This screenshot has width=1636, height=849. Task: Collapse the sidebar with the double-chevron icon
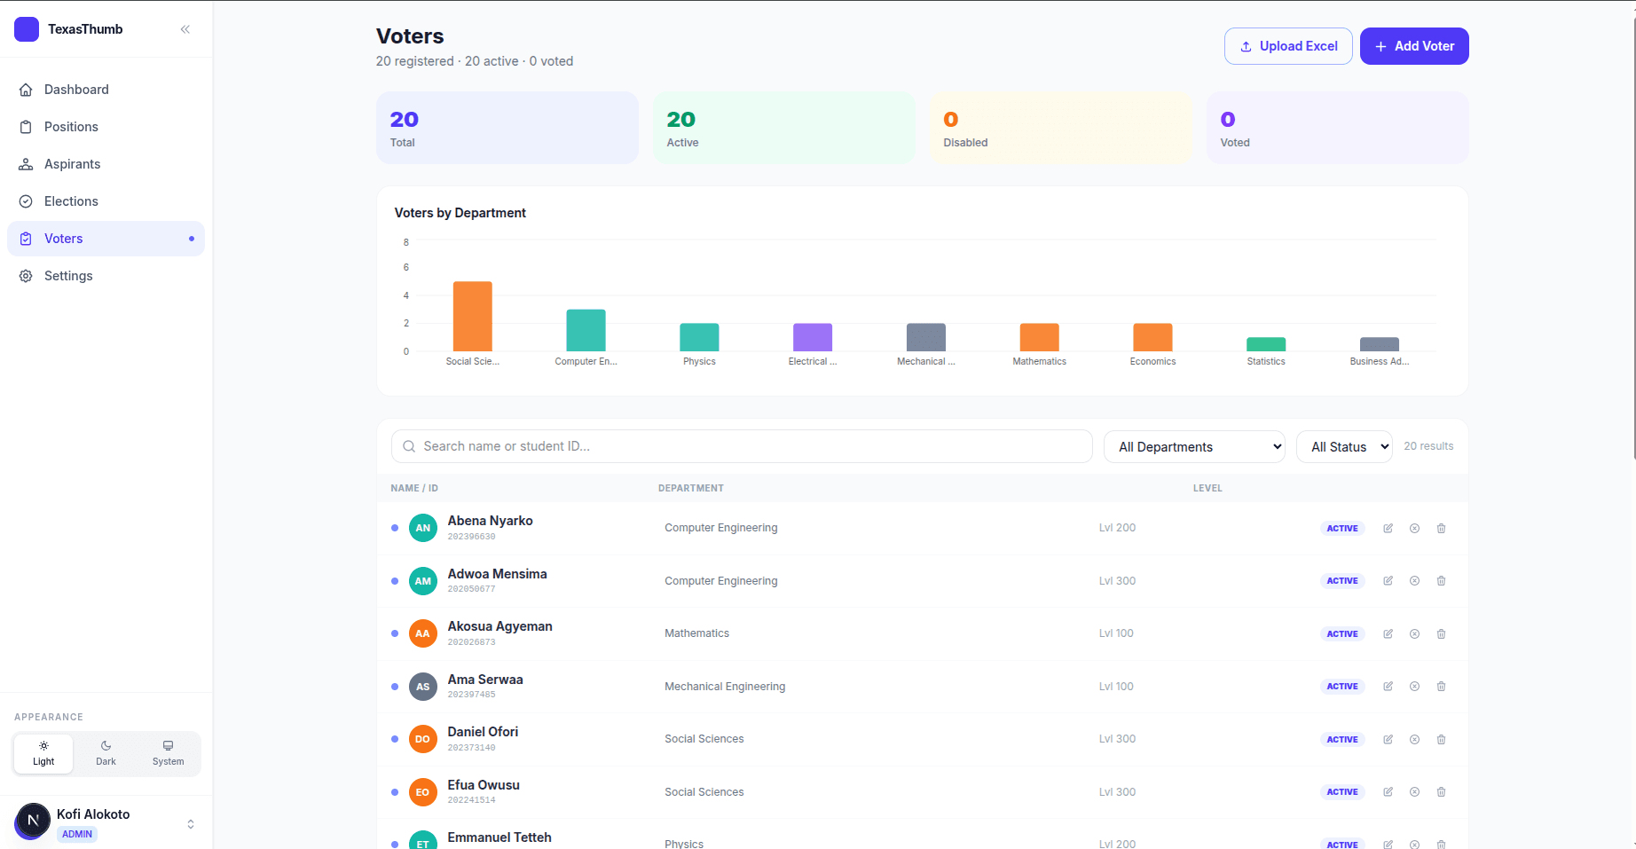[x=185, y=28]
